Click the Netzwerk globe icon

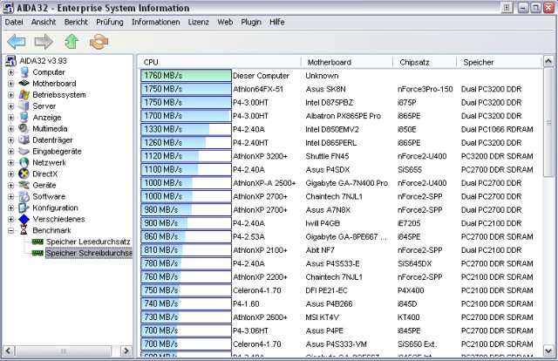[x=24, y=162]
